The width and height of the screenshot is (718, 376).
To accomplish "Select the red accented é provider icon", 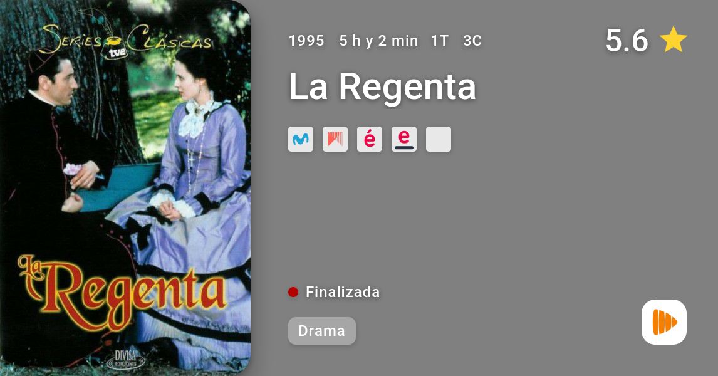I will tap(370, 139).
